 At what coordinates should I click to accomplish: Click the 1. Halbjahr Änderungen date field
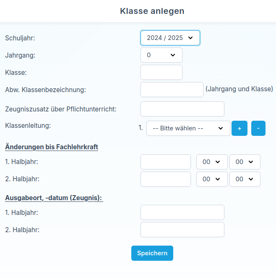166,162
